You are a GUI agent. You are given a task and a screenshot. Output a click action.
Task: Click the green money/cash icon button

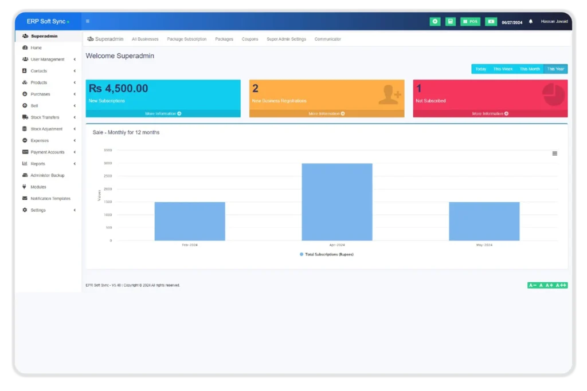(x=491, y=22)
